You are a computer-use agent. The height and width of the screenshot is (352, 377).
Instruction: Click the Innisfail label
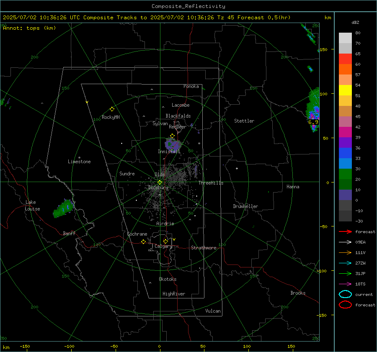169,152
